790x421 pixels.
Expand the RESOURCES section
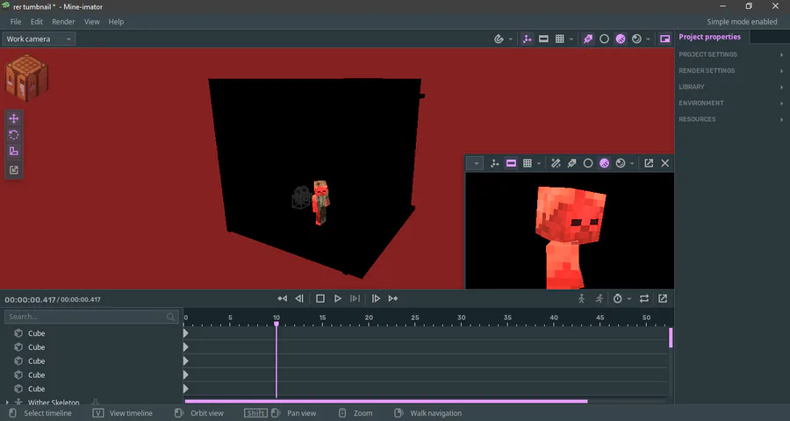[731, 119]
